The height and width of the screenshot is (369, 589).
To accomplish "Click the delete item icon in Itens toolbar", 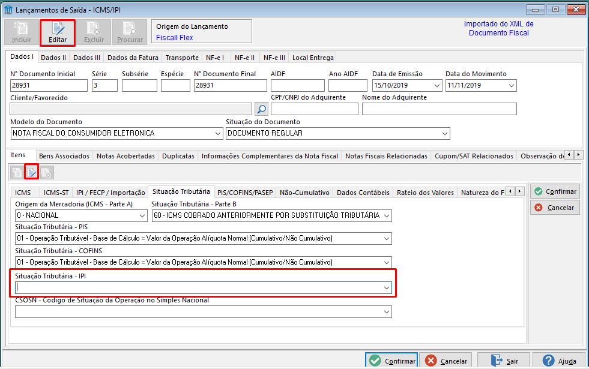I will [x=47, y=173].
